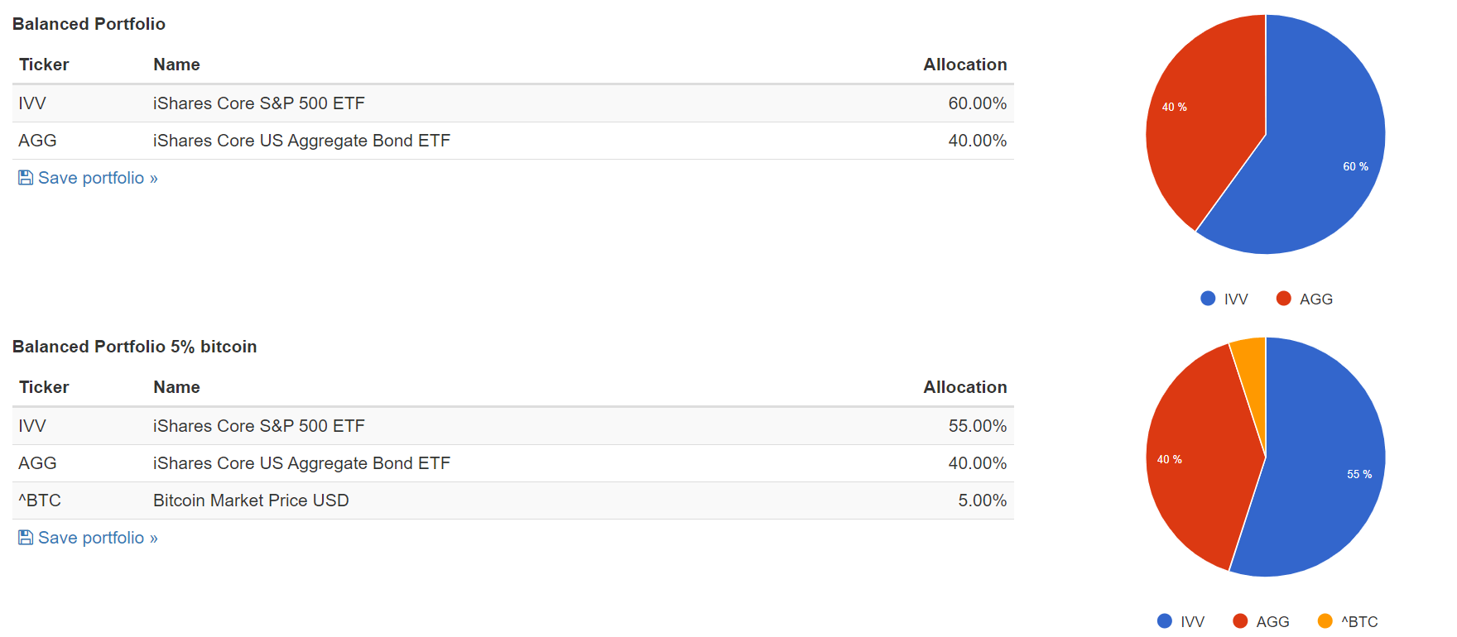
Task: Open the 'Save portfolio »' link text below the ^BTC row
Action: [x=98, y=538]
